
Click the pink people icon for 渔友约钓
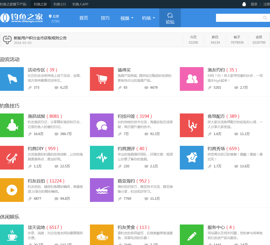[x=192, y=79]
